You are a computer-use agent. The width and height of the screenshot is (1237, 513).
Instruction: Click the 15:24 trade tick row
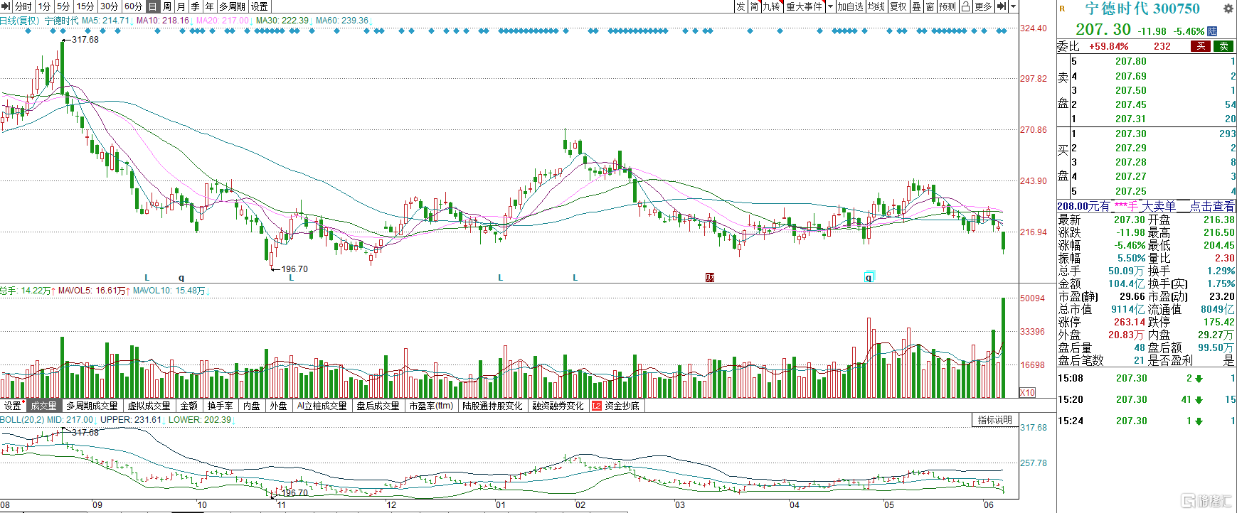click(1147, 421)
